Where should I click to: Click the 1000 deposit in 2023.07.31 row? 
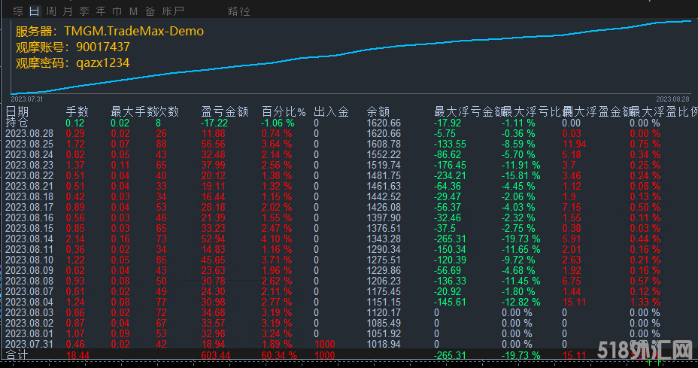324,345
